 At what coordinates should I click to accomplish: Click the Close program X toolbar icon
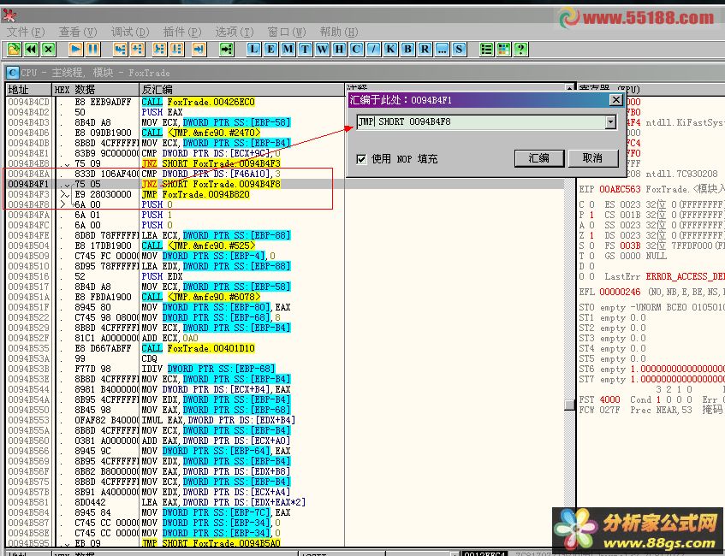click(49, 49)
